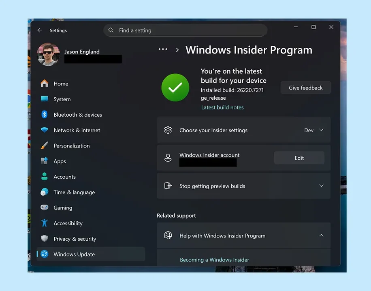Open Privacy & security shield icon
The image size is (371, 291).
44,239
